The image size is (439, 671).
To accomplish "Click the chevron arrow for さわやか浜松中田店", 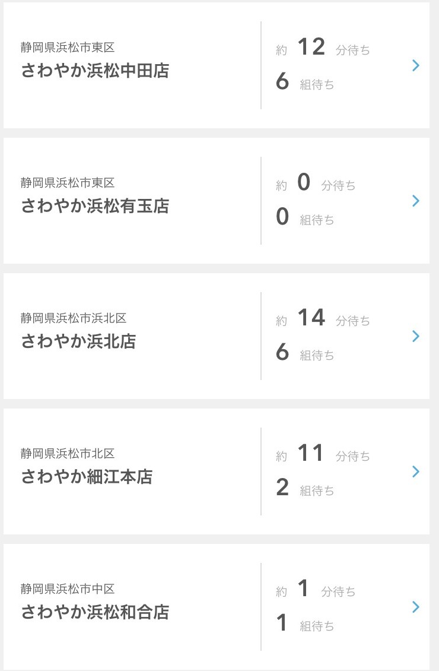I will pyautogui.click(x=416, y=65).
